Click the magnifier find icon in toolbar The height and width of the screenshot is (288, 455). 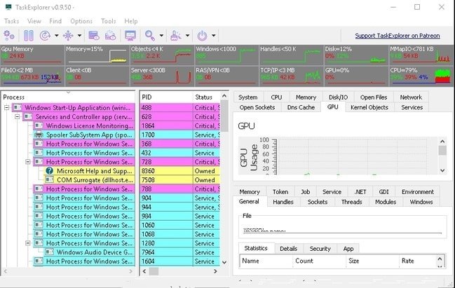(149, 34)
